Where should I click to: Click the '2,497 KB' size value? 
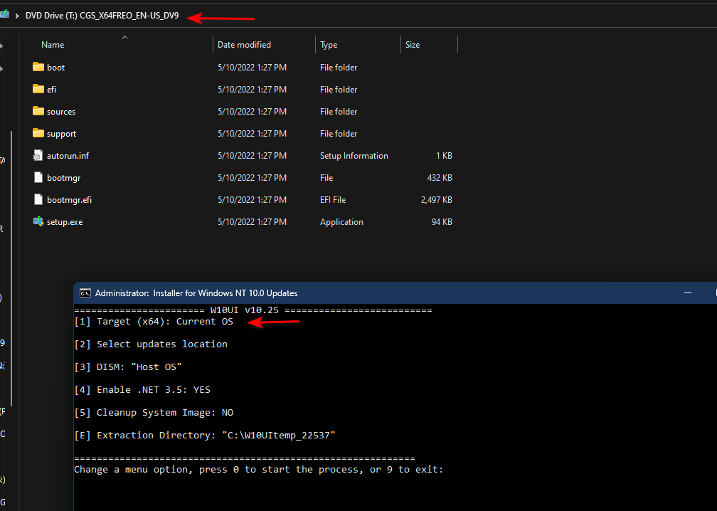tap(437, 200)
